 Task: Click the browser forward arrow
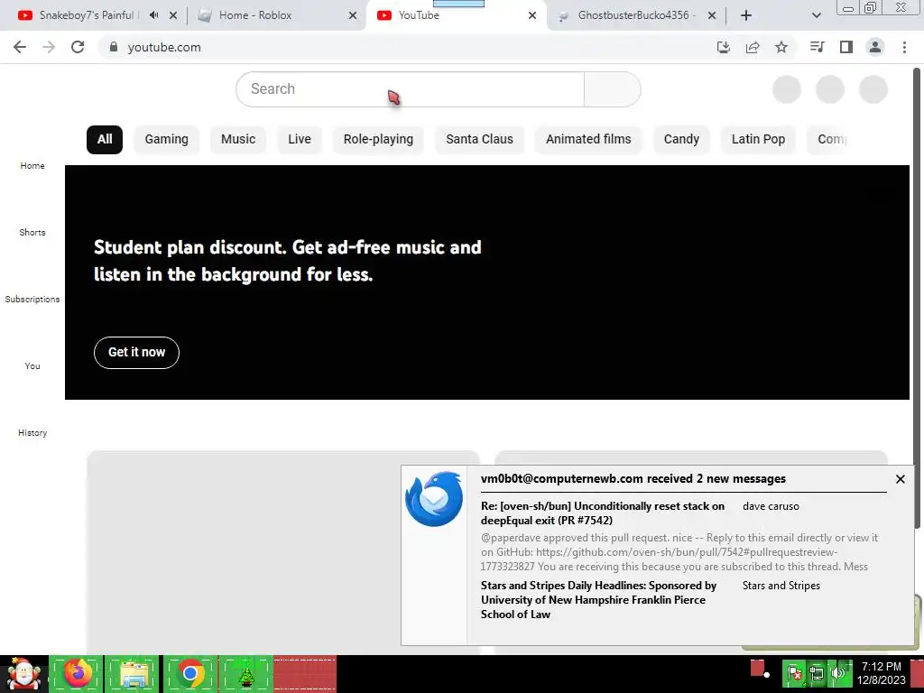tap(49, 47)
